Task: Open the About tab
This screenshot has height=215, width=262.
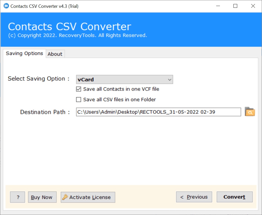Action: (55, 54)
